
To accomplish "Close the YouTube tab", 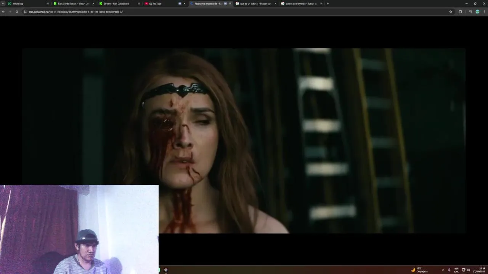I will (x=185, y=3).
